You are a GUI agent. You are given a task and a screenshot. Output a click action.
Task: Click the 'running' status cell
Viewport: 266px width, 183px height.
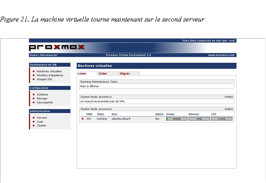tap(102, 118)
